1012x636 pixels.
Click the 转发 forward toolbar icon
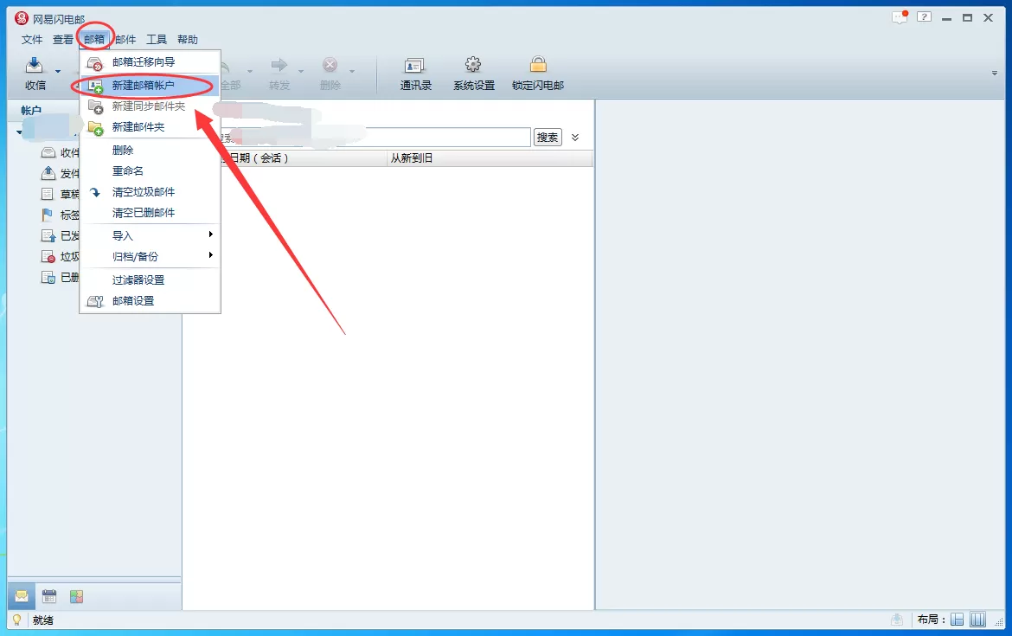279,65
